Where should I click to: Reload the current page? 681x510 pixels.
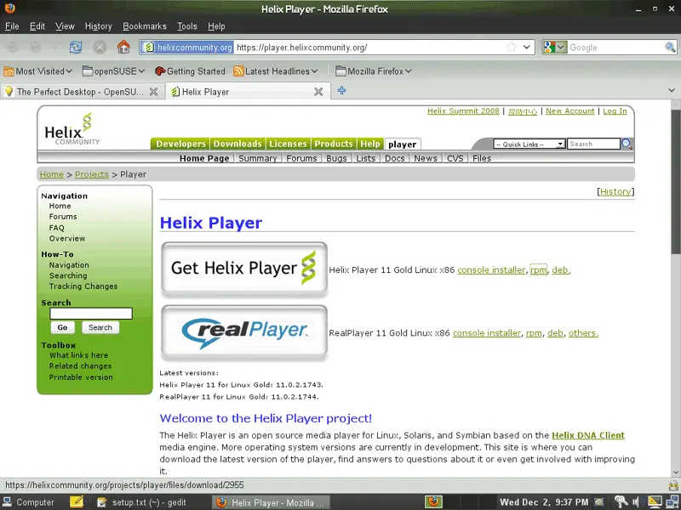76,47
